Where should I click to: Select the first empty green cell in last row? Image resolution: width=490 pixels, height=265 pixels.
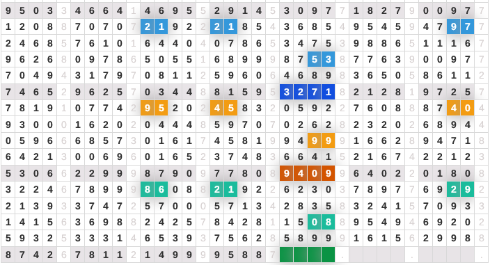(x=287, y=255)
